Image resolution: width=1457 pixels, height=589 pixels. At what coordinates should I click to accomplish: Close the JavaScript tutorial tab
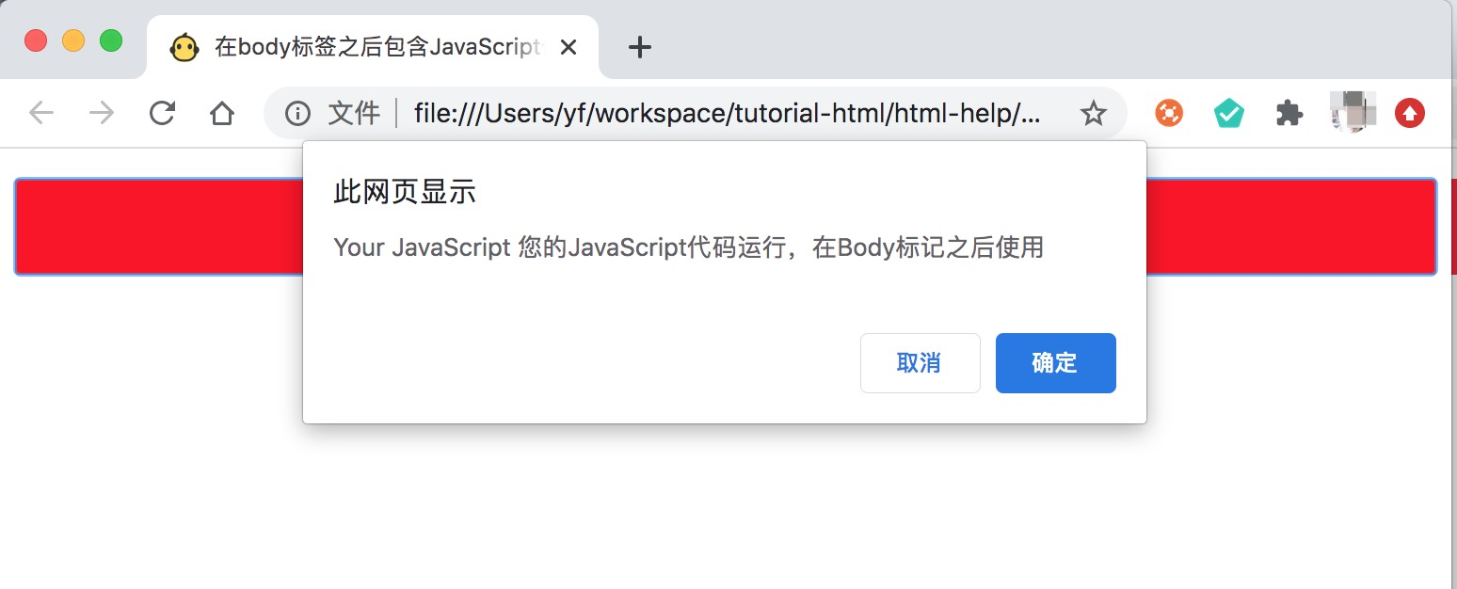pos(568,47)
